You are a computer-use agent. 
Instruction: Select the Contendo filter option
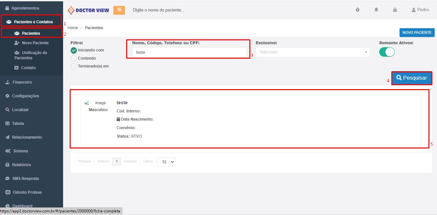[x=74, y=58]
